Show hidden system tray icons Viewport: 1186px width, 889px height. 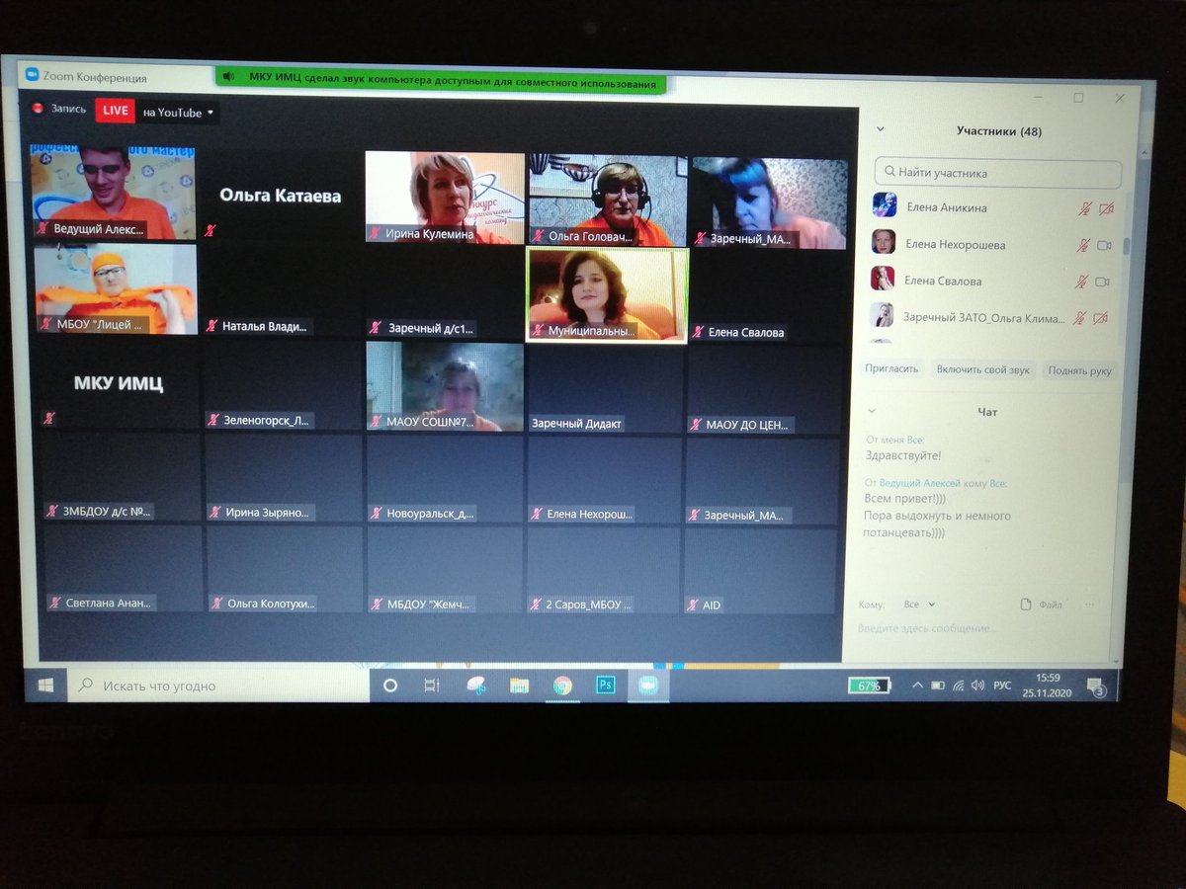point(916,685)
